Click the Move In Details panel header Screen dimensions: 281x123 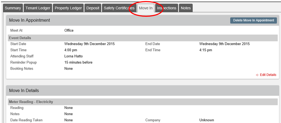pos(142,91)
